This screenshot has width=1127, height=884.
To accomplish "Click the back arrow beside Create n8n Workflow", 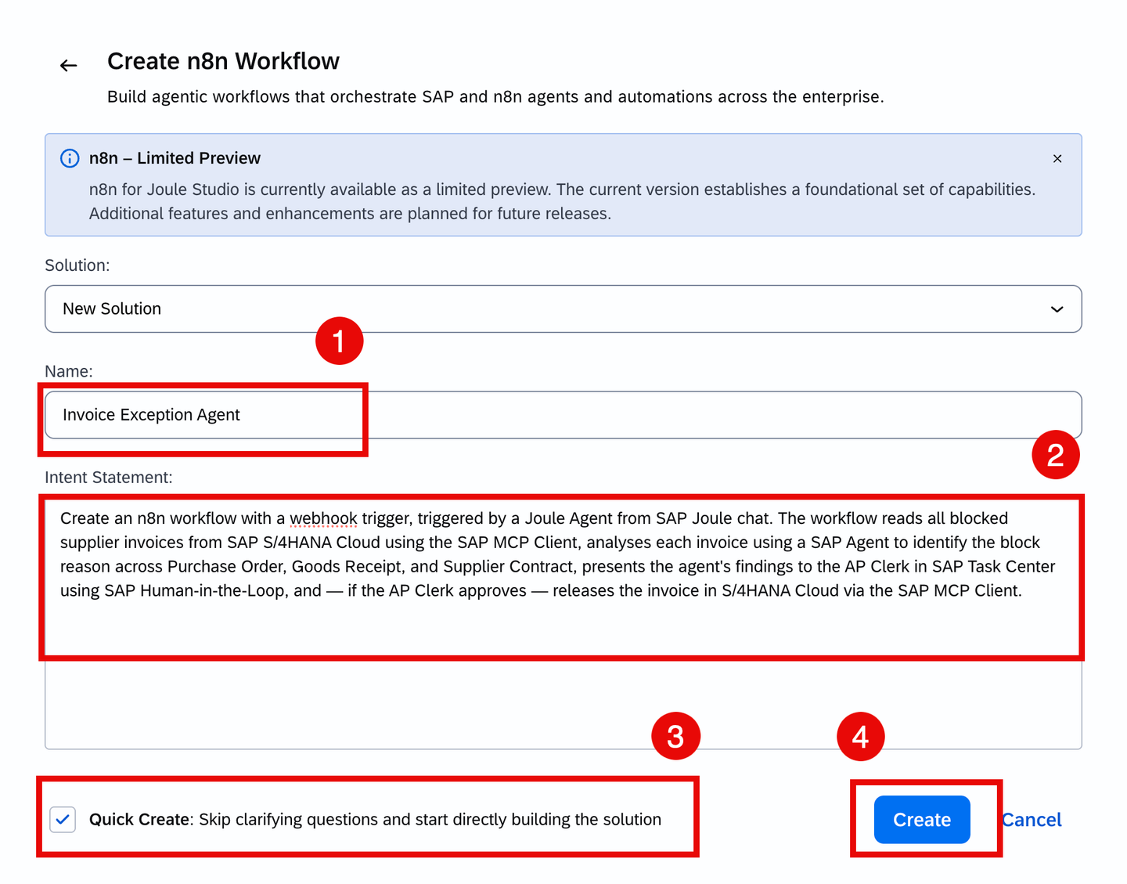I will point(69,66).
